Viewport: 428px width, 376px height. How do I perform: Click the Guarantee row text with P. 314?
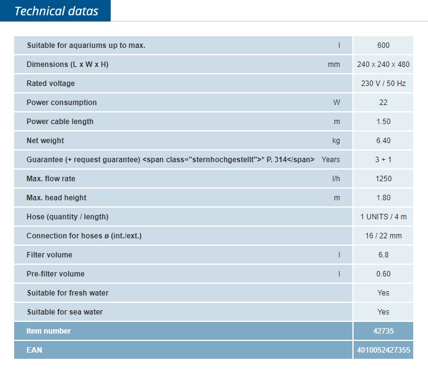point(170,160)
